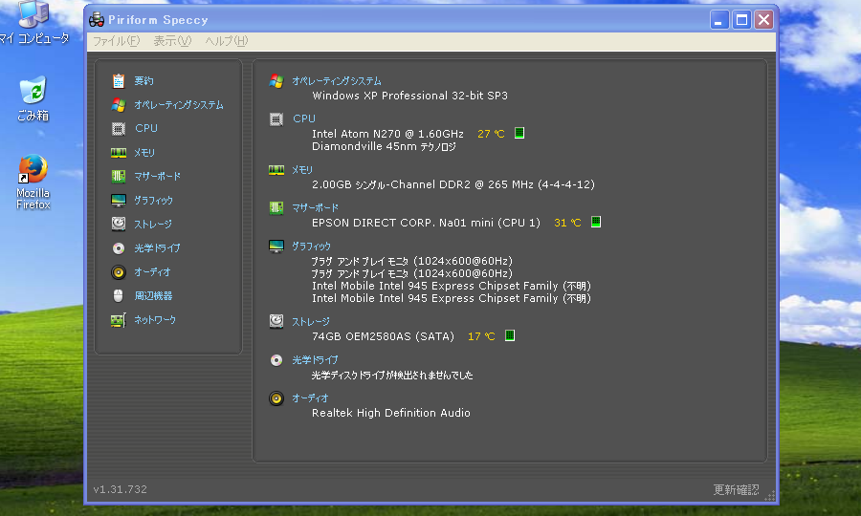861x516 pixels.
Task: Maximize the Piriform Speccy window
Action: tap(741, 20)
